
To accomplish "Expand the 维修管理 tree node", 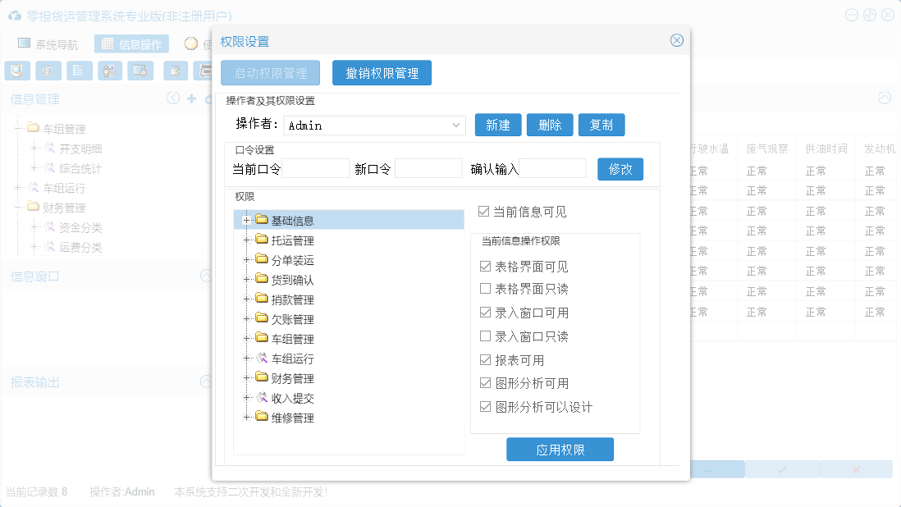I will point(246,418).
